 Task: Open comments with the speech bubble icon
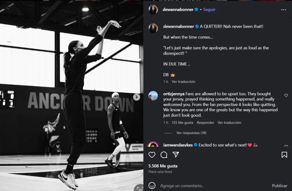pyautogui.click(x=163, y=155)
